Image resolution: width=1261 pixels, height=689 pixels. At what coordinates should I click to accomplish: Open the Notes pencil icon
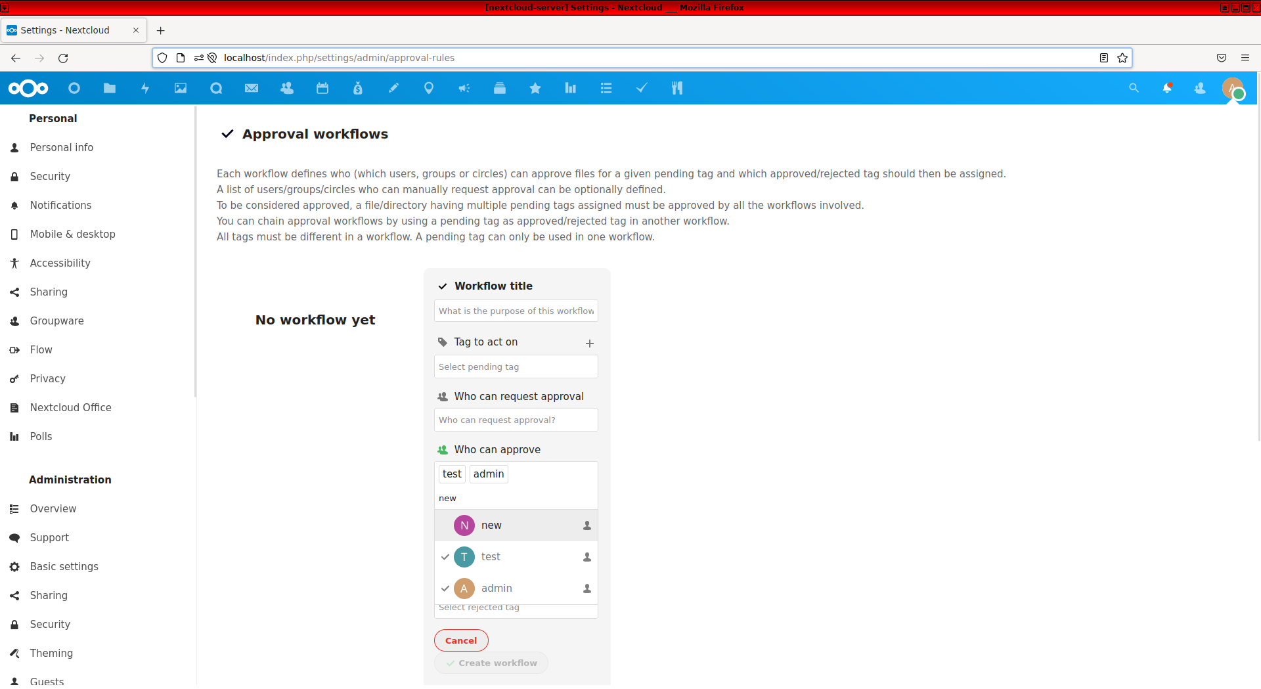tap(393, 88)
